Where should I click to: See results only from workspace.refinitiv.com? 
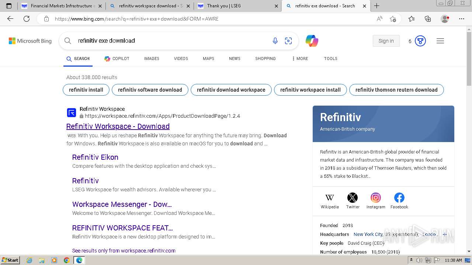124,251
